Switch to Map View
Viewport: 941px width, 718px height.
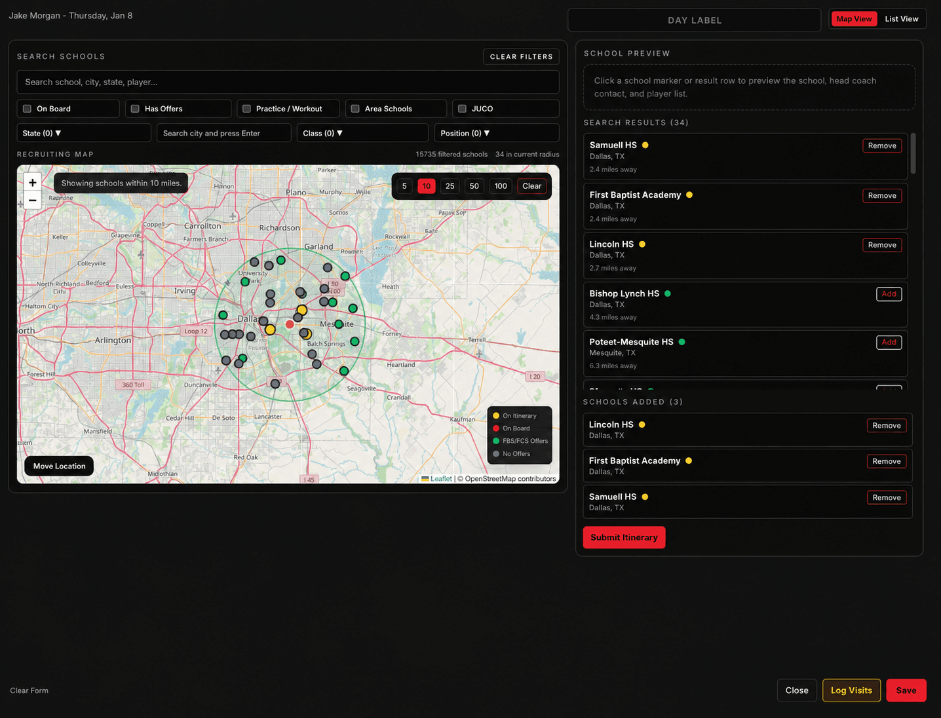pos(854,19)
